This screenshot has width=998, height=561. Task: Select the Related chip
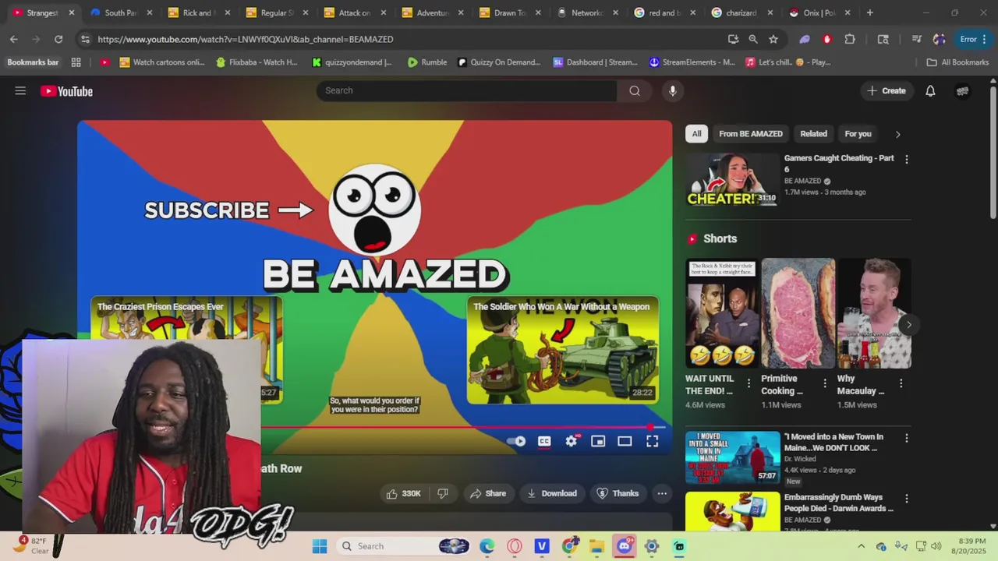coord(813,134)
